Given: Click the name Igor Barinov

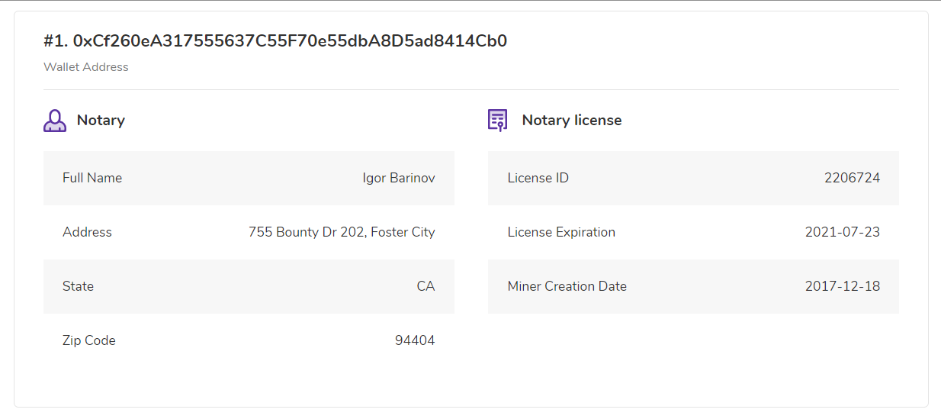Looking at the screenshot, I should coord(399,178).
